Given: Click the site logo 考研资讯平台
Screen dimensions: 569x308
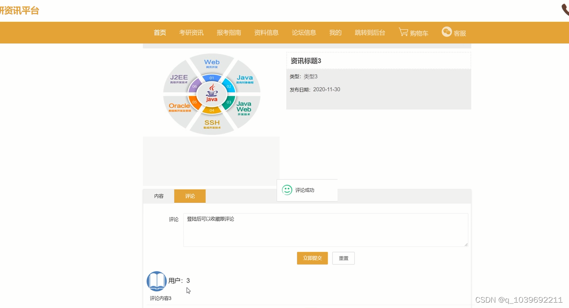Looking at the screenshot, I should click(19, 10).
